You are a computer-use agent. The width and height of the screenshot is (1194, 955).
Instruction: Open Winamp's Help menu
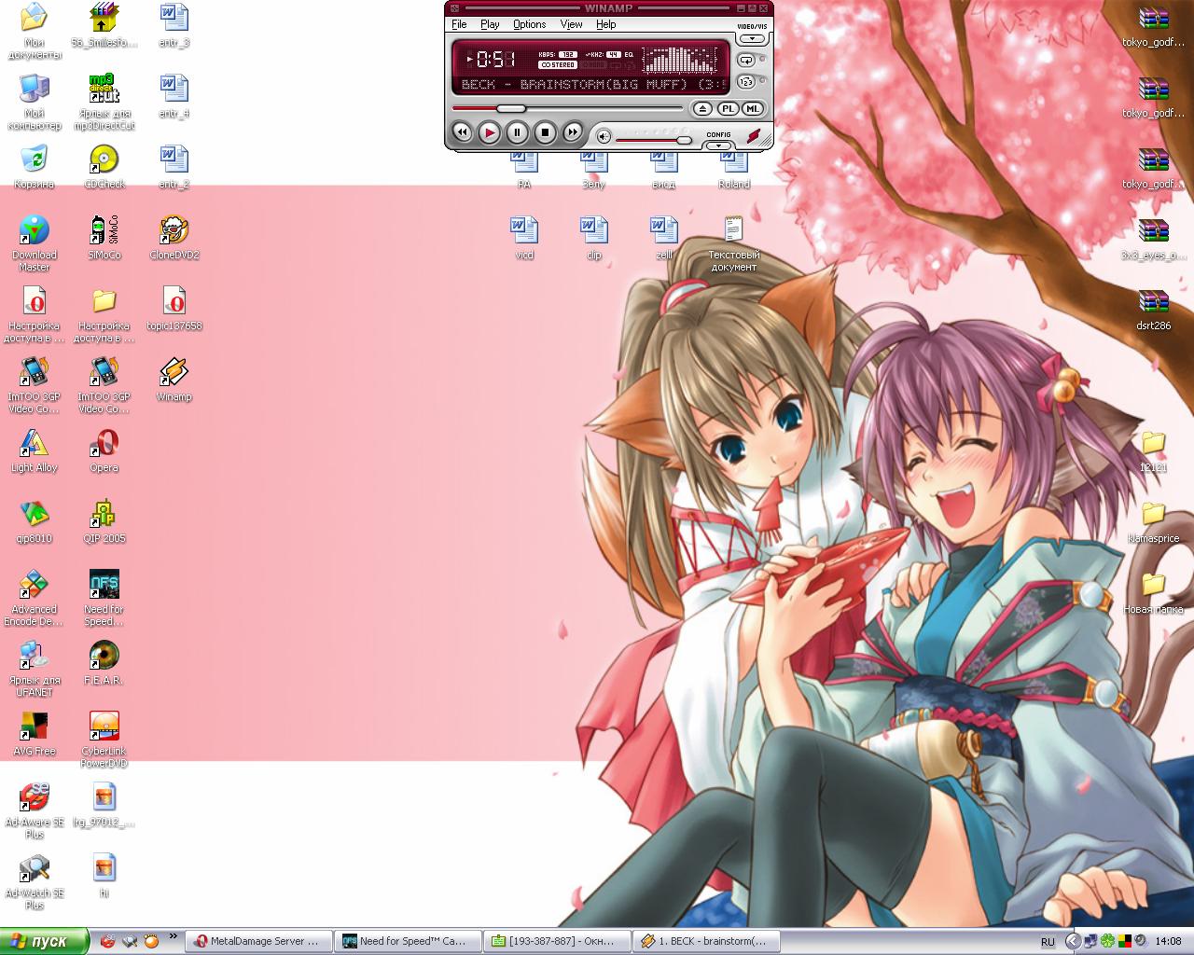coord(605,24)
